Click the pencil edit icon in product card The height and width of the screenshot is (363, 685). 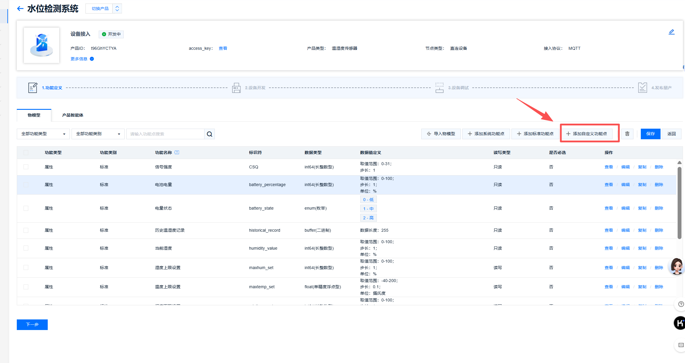coord(671,32)
